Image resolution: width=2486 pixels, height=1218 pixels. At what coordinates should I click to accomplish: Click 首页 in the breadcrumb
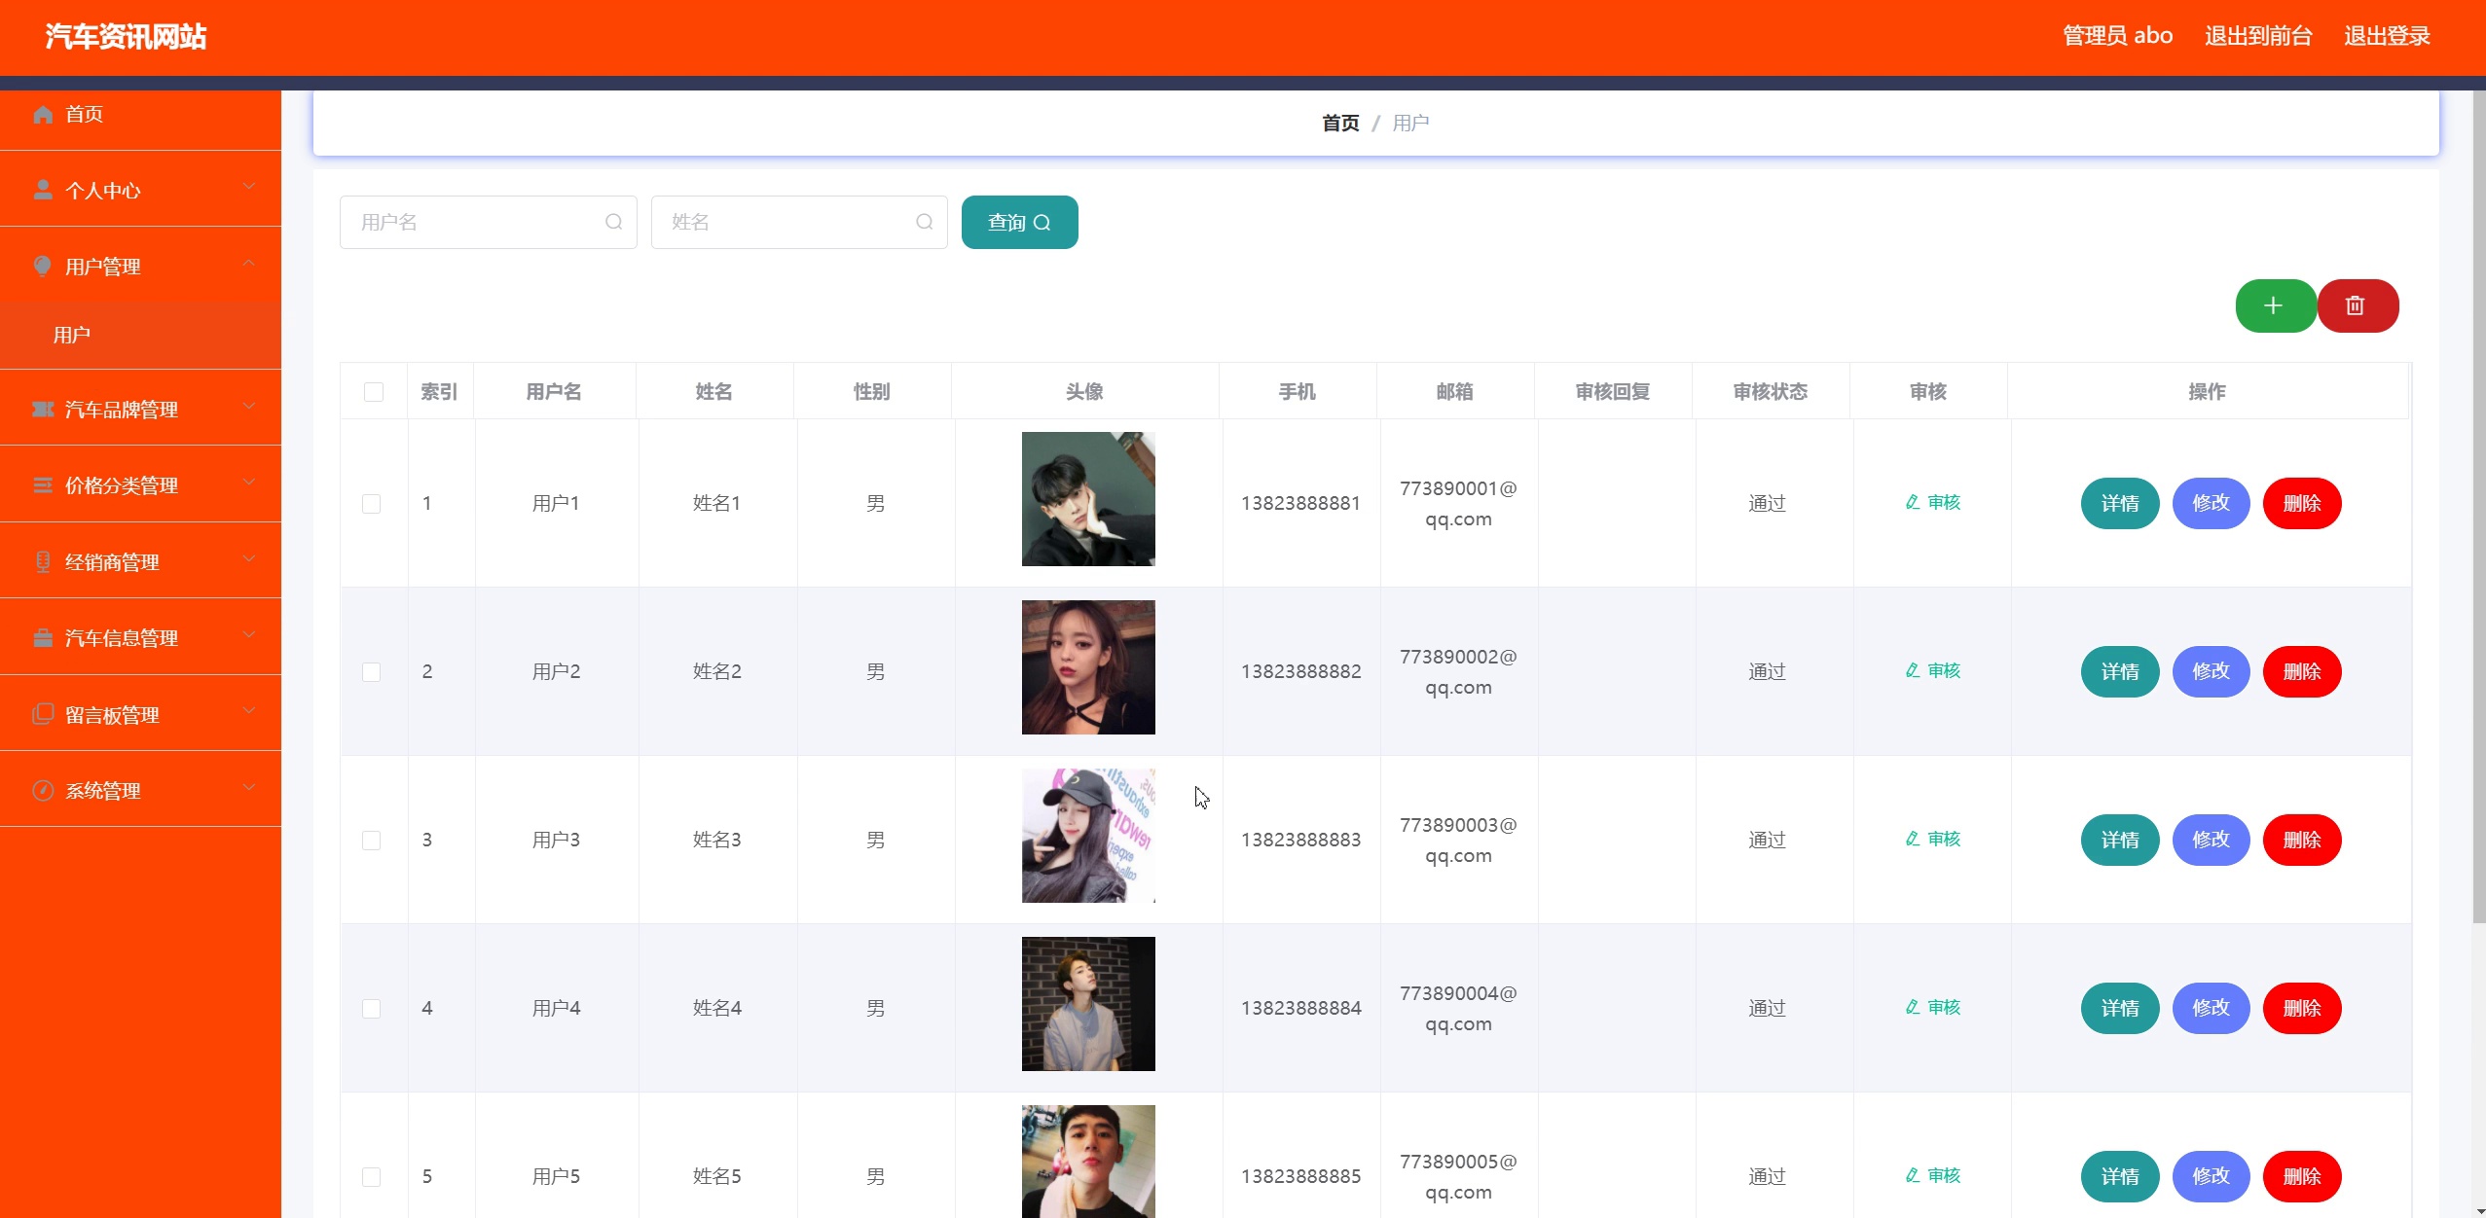[x=1340, y=124]
